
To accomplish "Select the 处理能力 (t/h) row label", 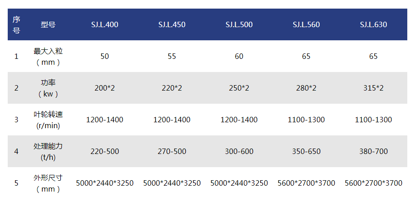I will pyautogui.click(x=48, y=151).
